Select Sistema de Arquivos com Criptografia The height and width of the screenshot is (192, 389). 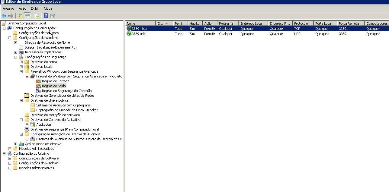(63, 105)
